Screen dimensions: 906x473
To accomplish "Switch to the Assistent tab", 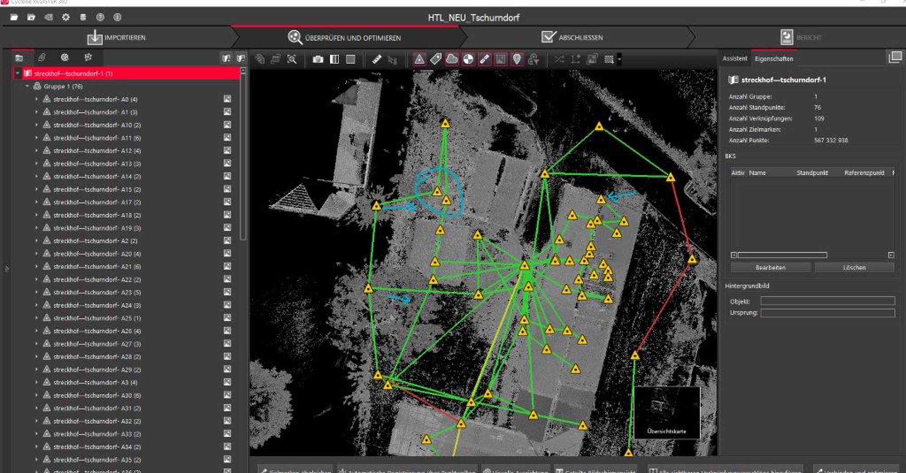I will (734, 58).
